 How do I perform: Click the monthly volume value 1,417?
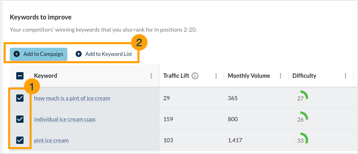(235, 140)
